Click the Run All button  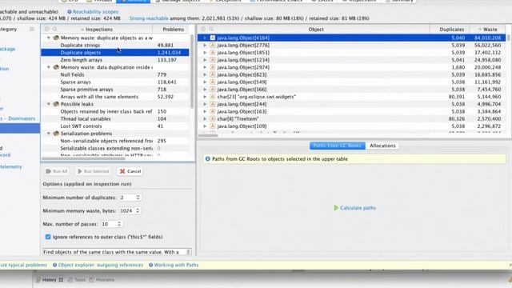pos(57,171)
